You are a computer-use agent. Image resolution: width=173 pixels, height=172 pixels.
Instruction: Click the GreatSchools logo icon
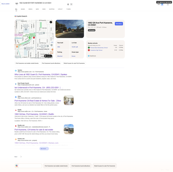click(89, 56)
